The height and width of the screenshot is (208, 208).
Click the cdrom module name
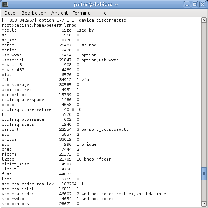(8, 45)
